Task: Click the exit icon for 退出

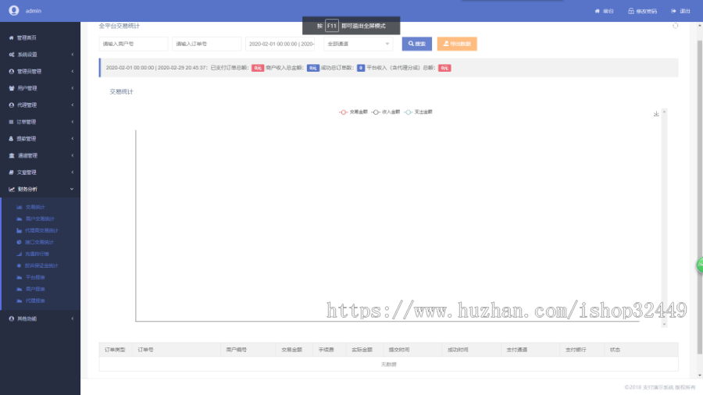Action: [x=673, y=11]
